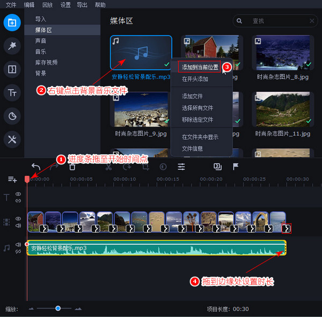Toggle title track visibility eye
This screenshot has height=317, width=322.
[18, 194]
